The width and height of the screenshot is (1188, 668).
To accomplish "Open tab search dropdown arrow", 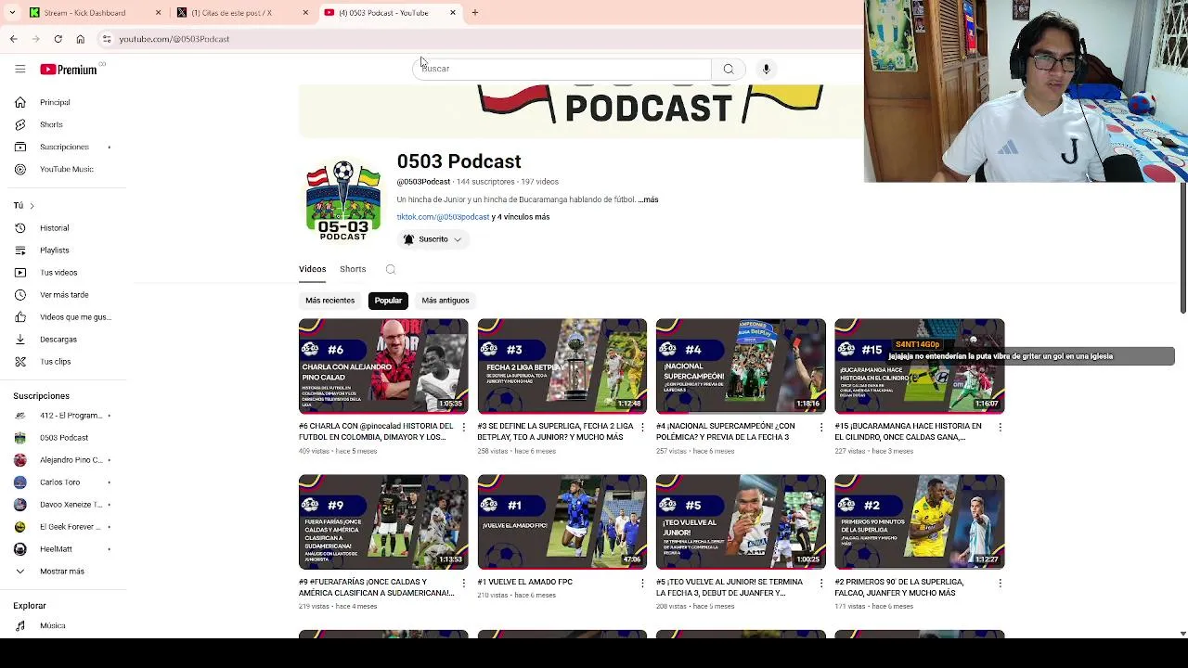I will click(12, 13).
